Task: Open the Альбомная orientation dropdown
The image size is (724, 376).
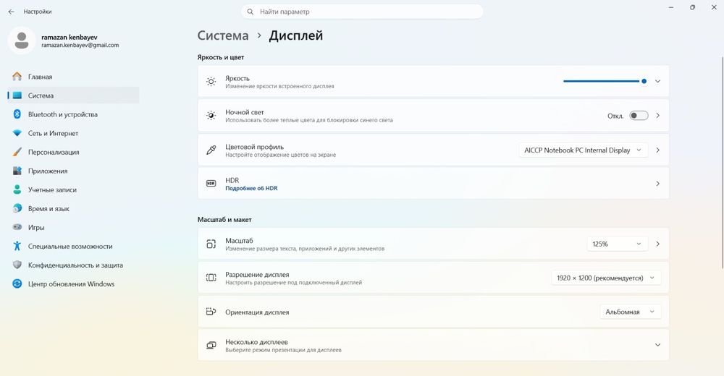Action: [631, 312]
